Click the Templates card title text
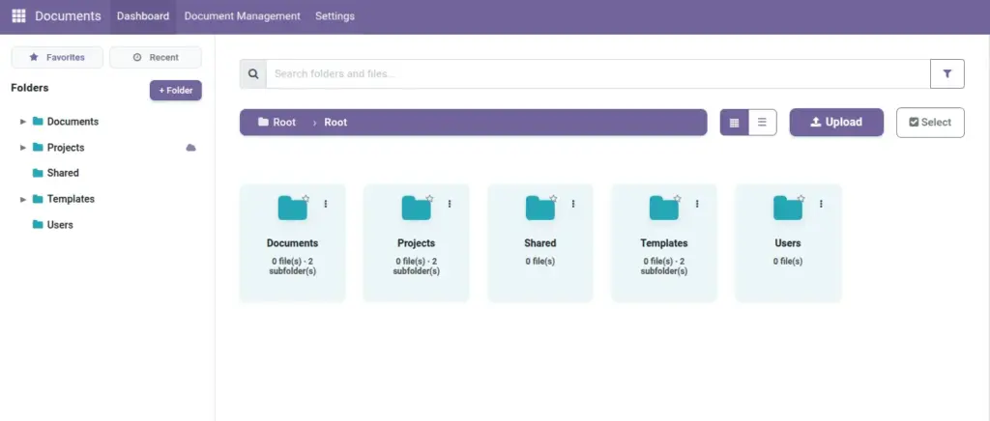 663,243
